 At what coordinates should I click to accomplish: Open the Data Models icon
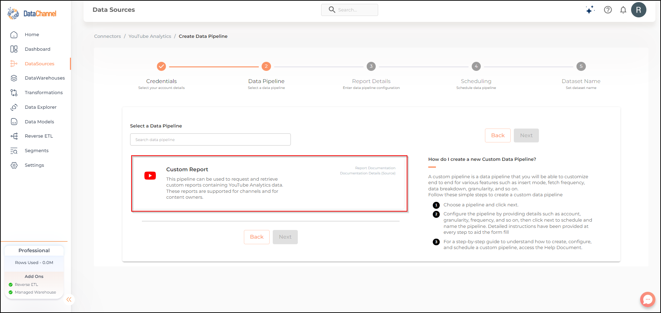[x=14, y=122]
